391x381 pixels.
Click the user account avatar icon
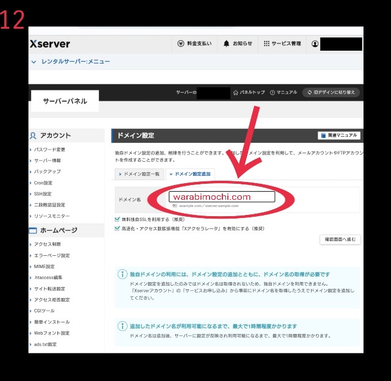[x=315, y=44]
